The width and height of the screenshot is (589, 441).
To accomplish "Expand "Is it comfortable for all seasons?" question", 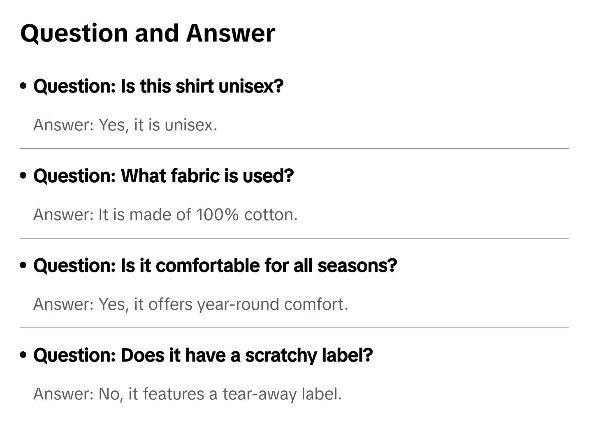I will (215, 266).
